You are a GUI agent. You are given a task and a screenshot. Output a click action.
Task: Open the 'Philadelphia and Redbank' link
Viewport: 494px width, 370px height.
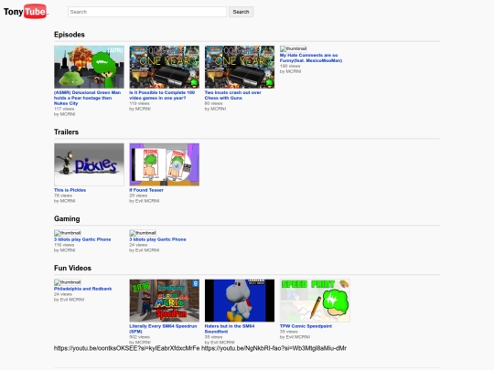(83, 289)
